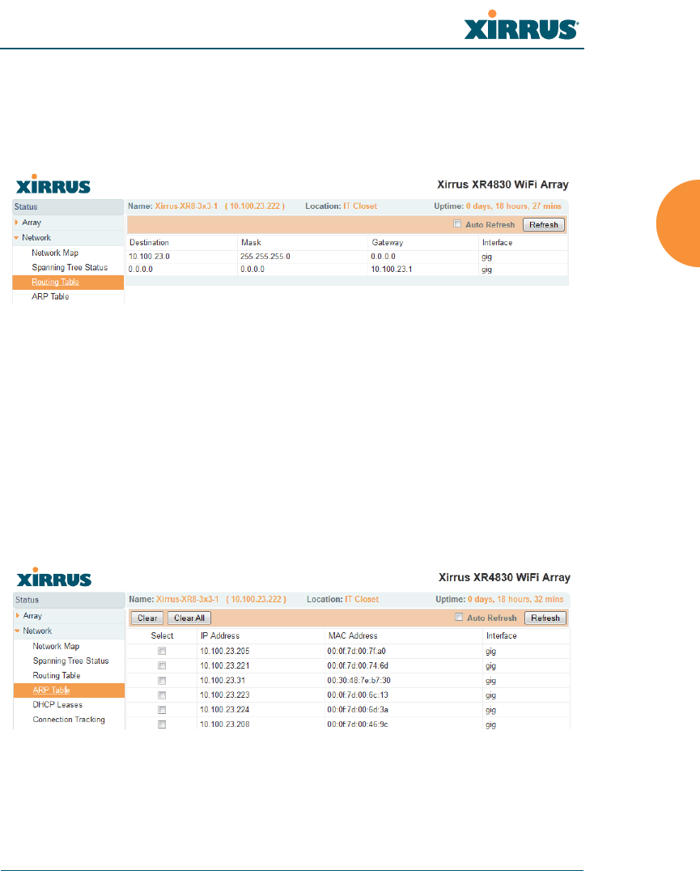Collapse the Network section in the ARP Table sidebar
This screenshot has width=700, height=871.
click(x=18, y=631)
